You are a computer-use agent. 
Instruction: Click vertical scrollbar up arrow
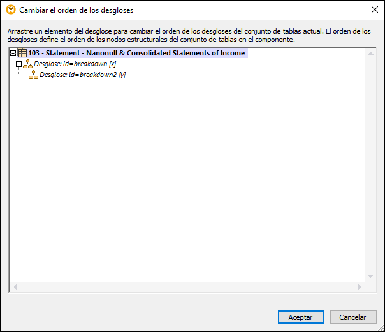(x=372, y=52)
